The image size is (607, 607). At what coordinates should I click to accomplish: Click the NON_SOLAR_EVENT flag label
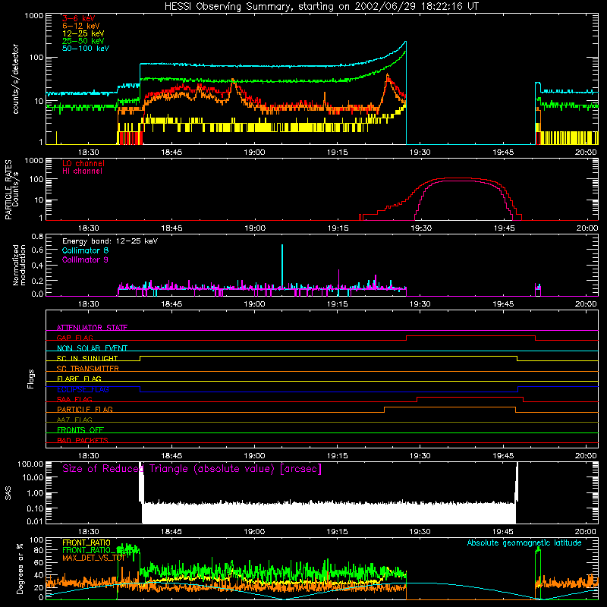[x=92, y=348]
